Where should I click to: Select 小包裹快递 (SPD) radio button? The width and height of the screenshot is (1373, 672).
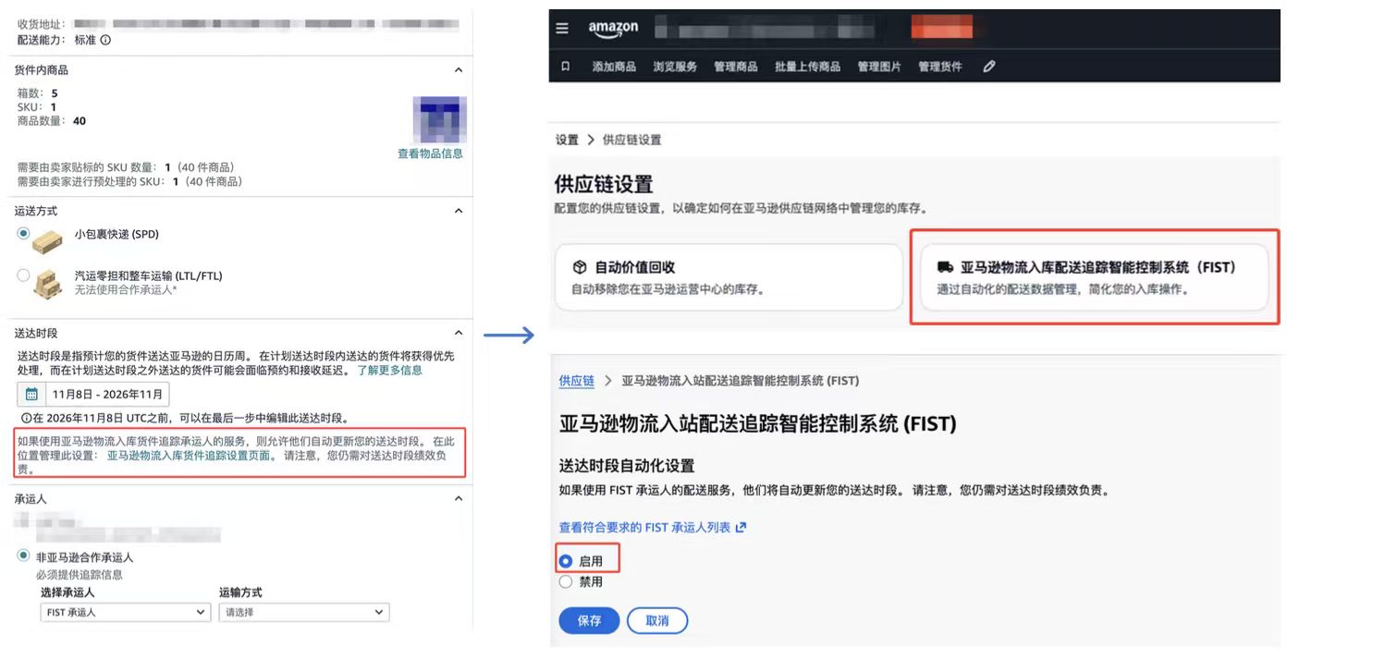pos(23,234)
